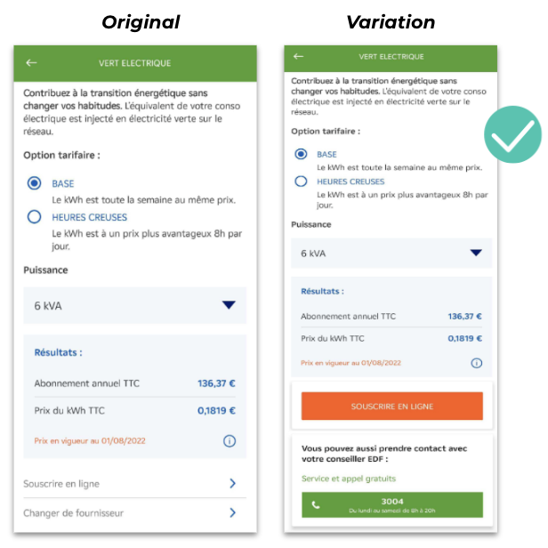The height and width of the screenshot is (548, 548).
Task: Select BASE option in Original screen
Action: pos(35,182)
